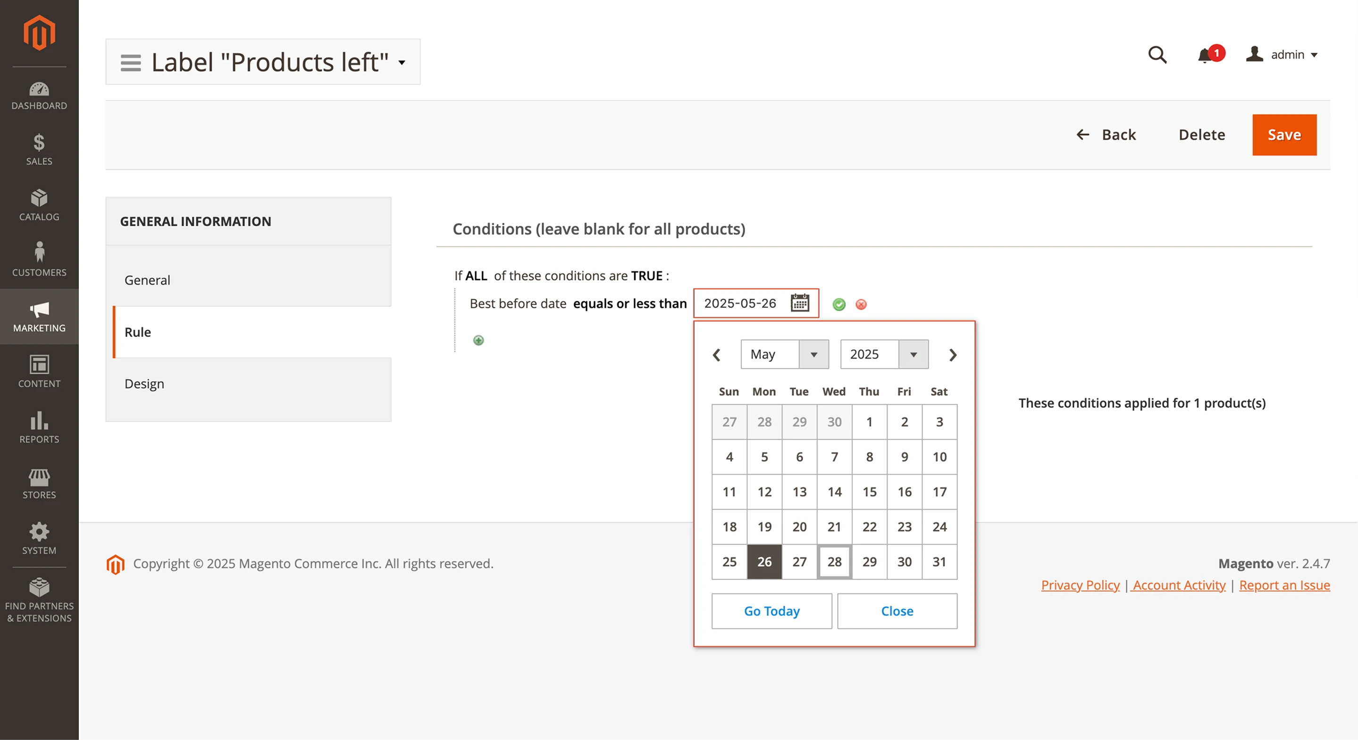Select day 28 in the calendar
The width and height of the screenshot is (1358, 740).
point(834,562)
